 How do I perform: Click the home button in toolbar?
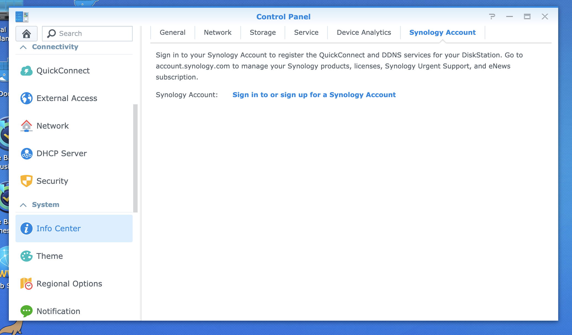click(27, 33)
